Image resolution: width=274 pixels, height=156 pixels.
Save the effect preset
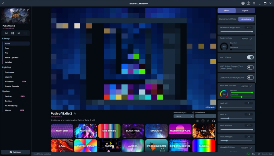pyautogui.click(x=198, y=121)
